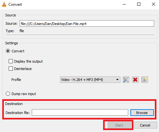Click the Browse button

(142, 113)
